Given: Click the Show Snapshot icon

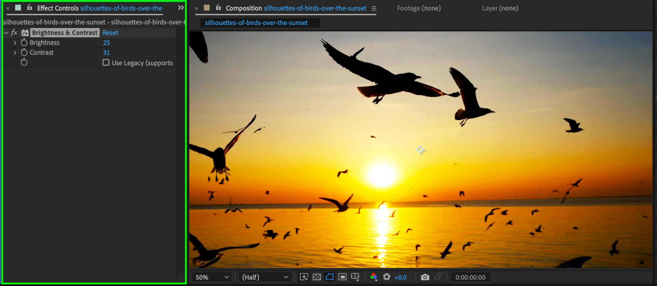Looking at the screenshot, I should (x=438, y=277).
